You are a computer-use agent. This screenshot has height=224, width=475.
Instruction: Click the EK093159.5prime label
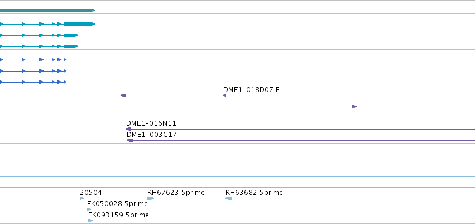(x=118, y=215)
